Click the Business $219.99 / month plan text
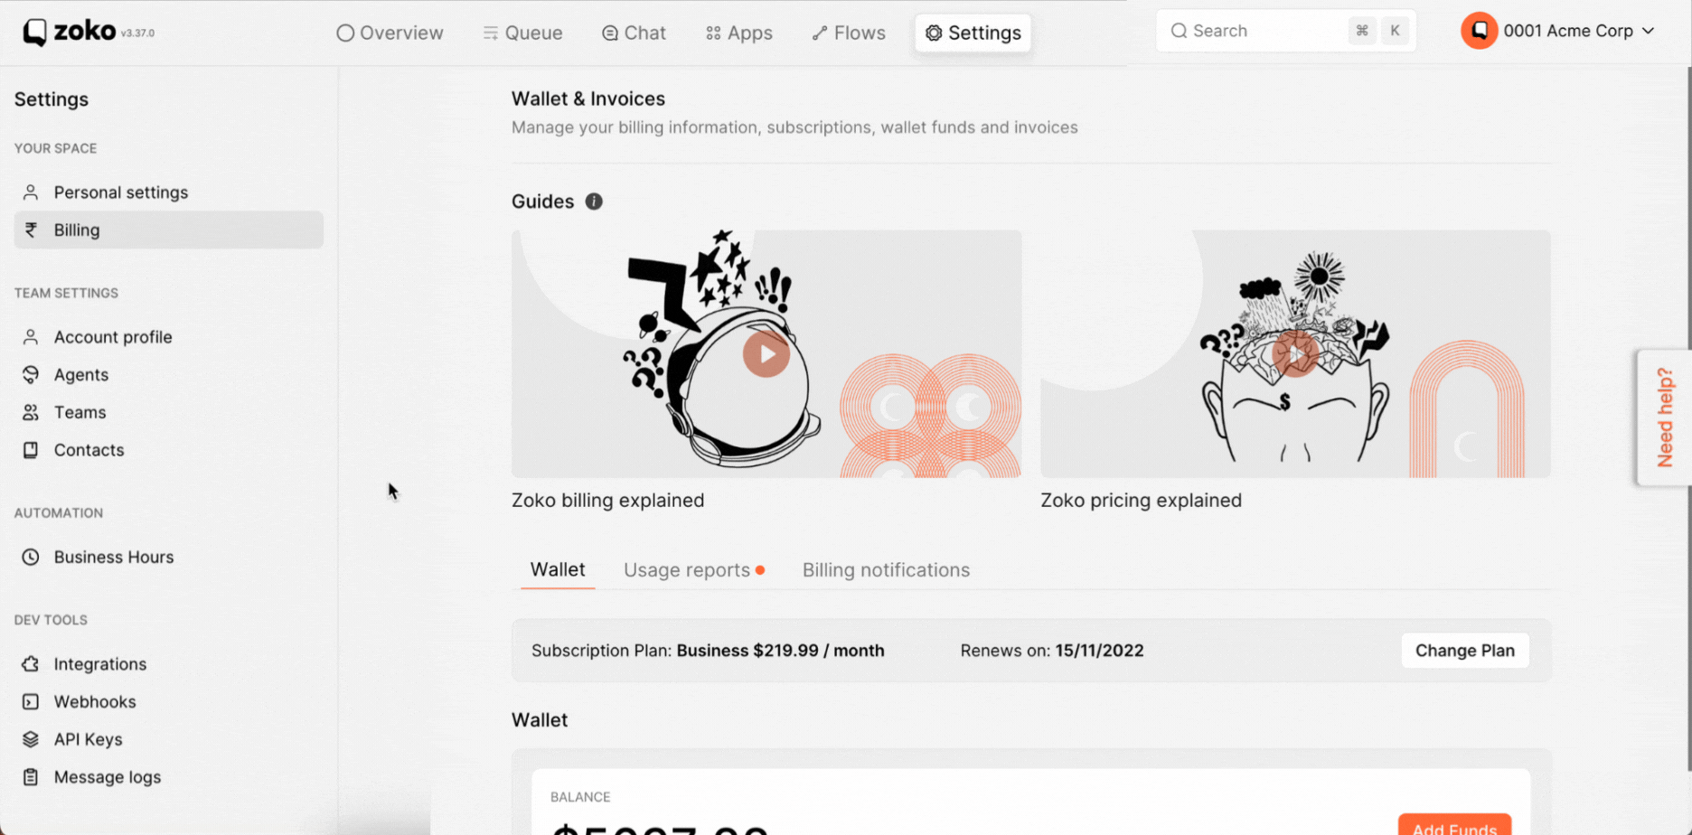Screen dimensions: 1692x835 click(780, 651)
